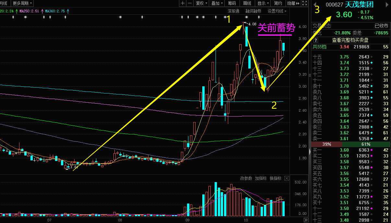Go to next stock right arrow
This screenshot has width=391, height=223.
(386, 5)
